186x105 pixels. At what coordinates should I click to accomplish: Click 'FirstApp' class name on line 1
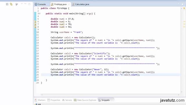62,8
